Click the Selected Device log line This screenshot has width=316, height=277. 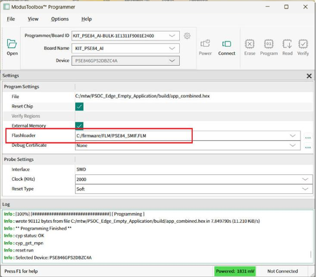point(47,258)
